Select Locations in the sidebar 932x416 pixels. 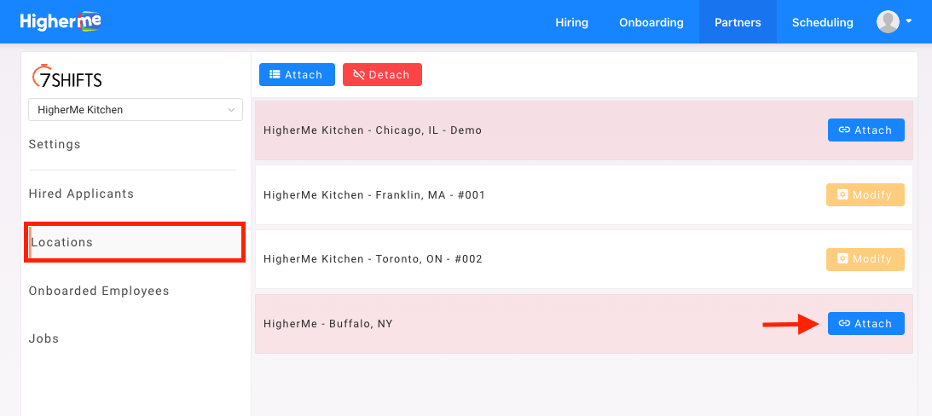[x=62, y=243]
